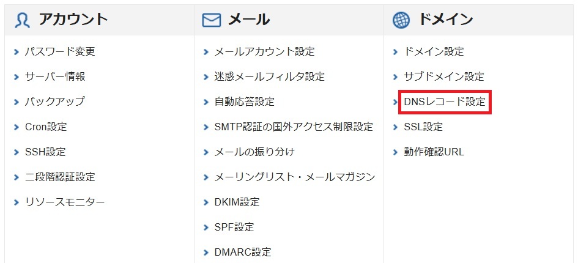Click the ドメイン section heading
The image size is (578, 263).
446,20
